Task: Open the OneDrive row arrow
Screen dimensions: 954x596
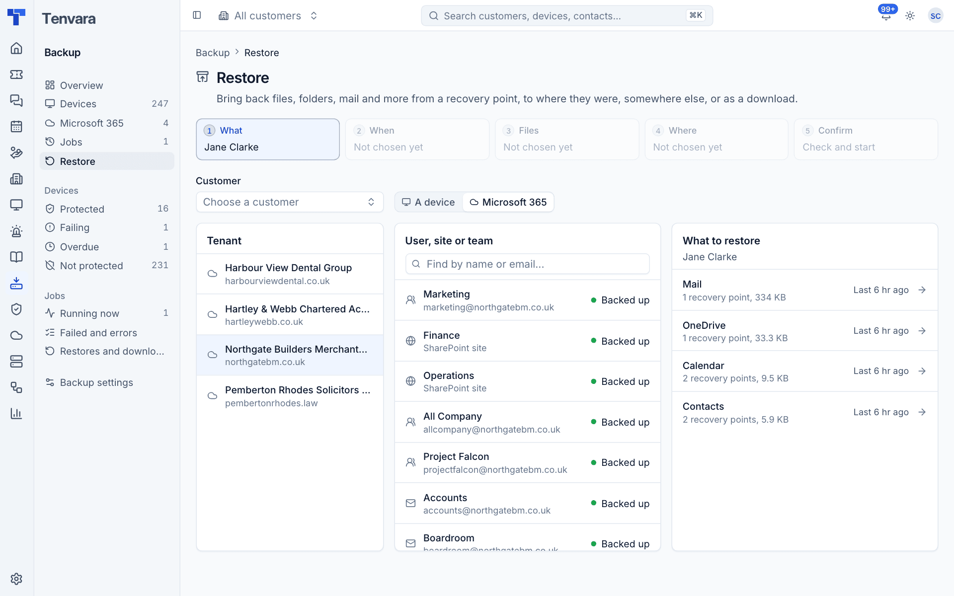Action: pos(922,331)
